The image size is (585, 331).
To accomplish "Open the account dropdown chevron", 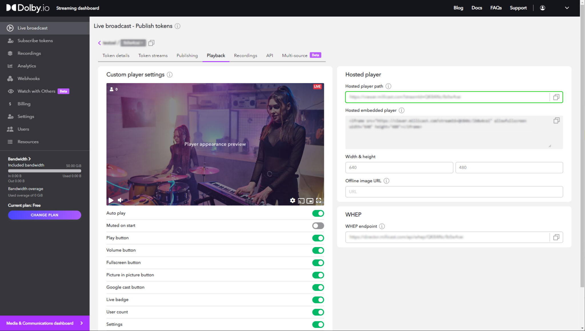I will coord(567,8).
